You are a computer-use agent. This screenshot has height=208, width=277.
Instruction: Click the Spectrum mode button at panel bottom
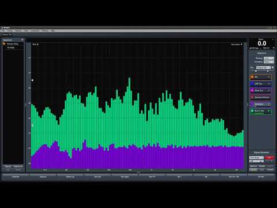[253, 166]
